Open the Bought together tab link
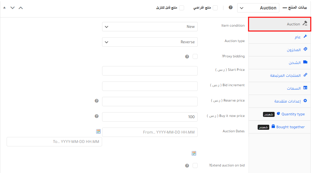This screenshot has height=173, width=312. [x=290, y=127]
